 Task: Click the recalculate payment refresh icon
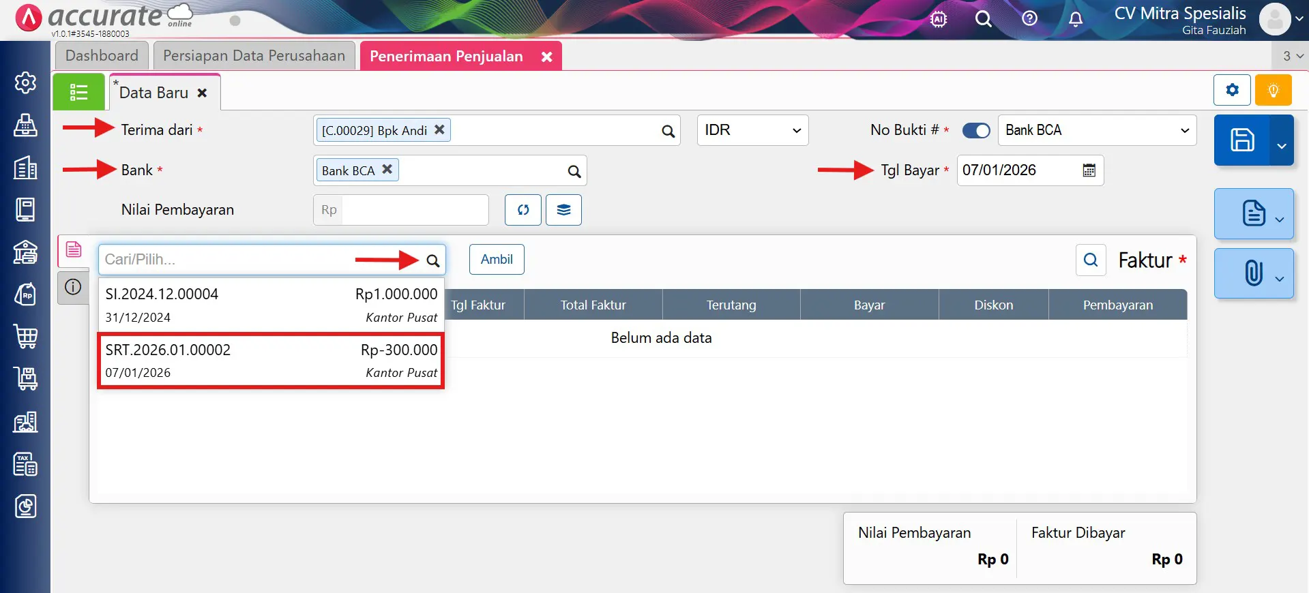coord(523,210)
